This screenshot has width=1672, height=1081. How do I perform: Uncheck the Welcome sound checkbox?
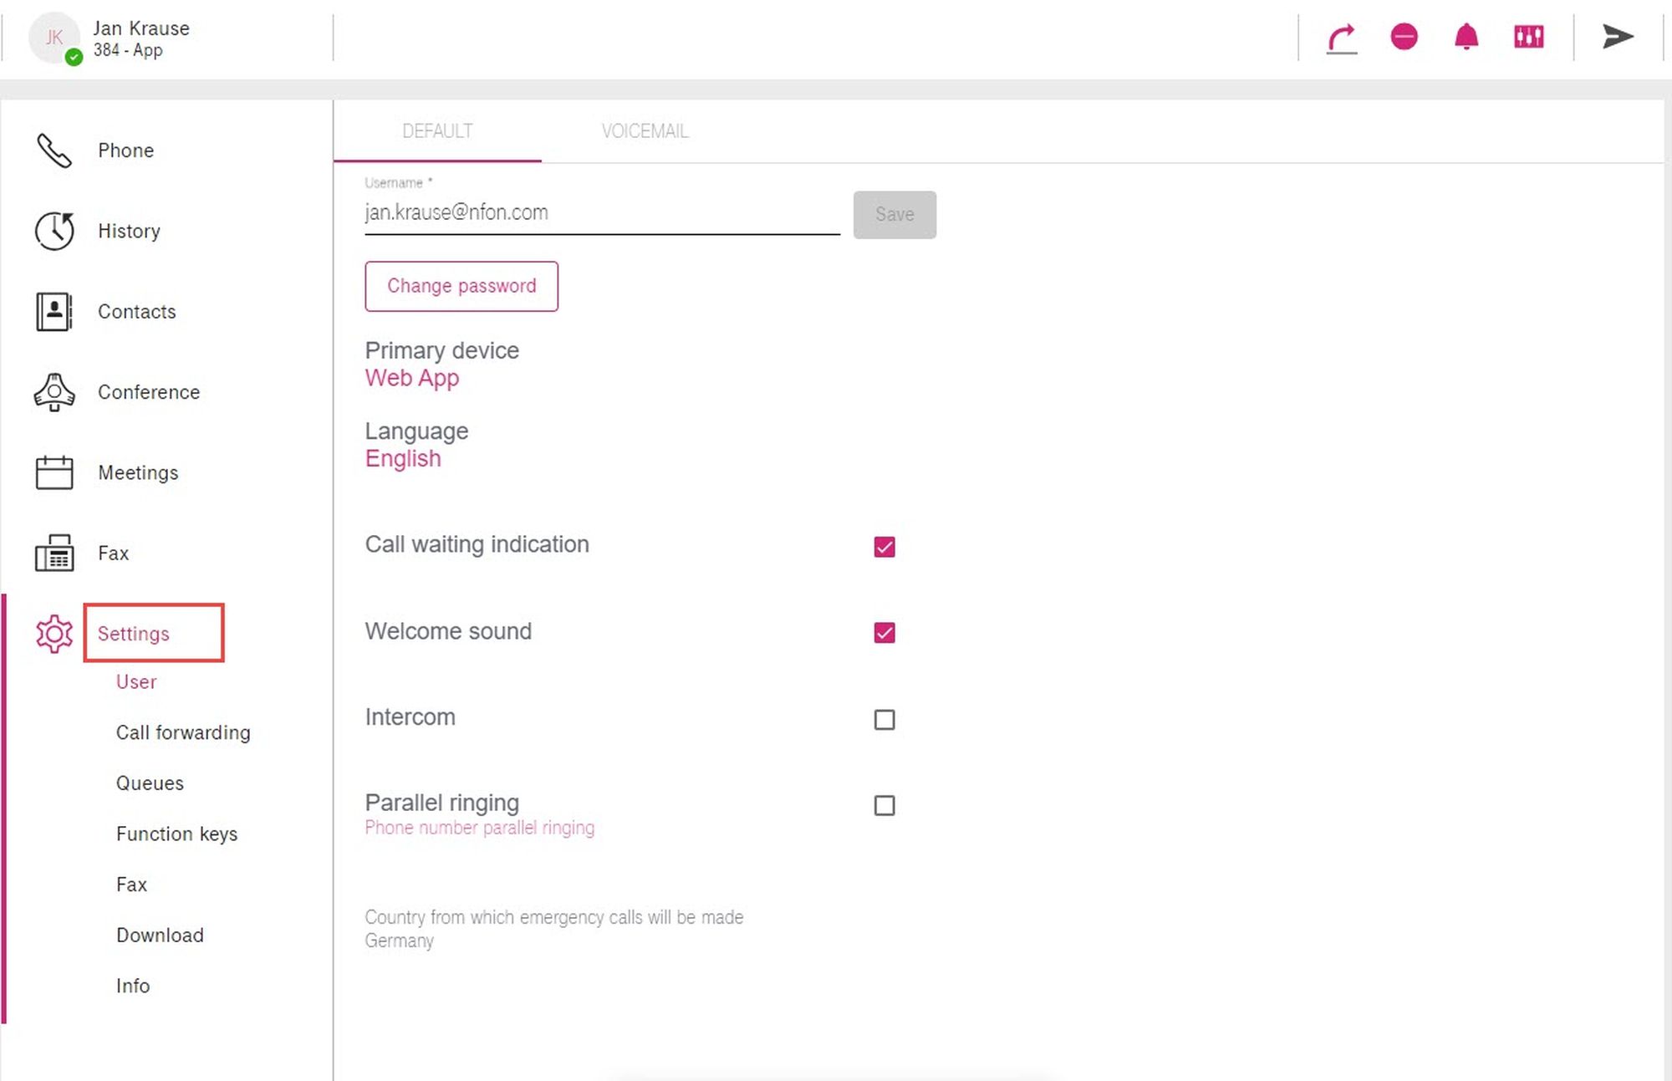pos(884,633)
